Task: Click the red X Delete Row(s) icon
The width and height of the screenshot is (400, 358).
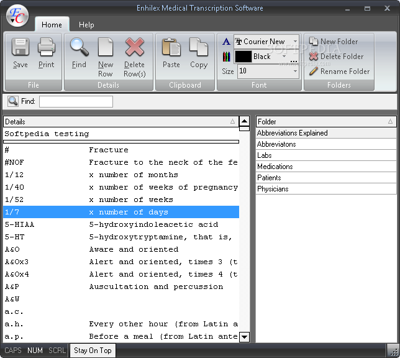Action: point(134,47)
